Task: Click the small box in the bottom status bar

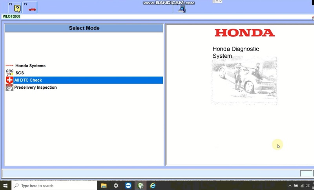Action: [306, 174]
